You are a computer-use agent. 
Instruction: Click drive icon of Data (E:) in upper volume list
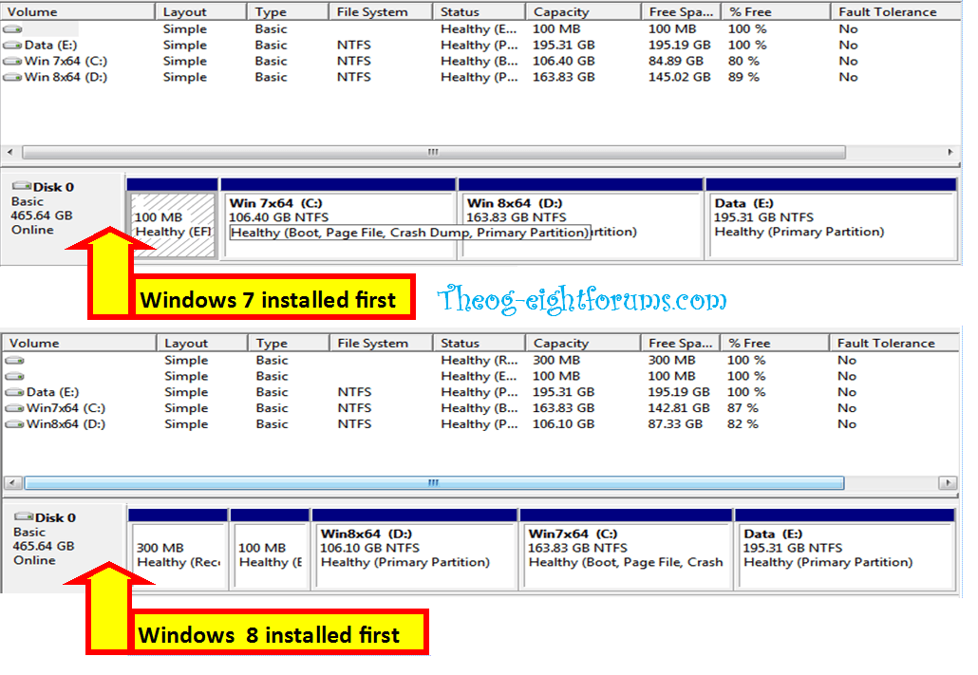(x=12, y=45)
